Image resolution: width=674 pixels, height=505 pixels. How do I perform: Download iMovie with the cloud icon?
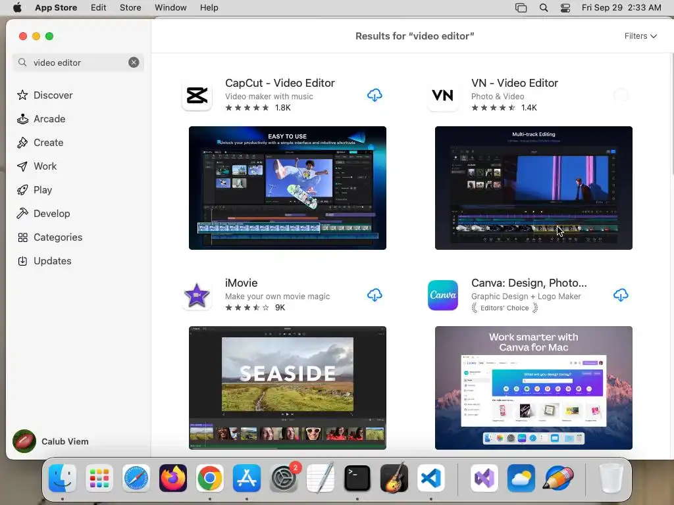tap(375, 295)
